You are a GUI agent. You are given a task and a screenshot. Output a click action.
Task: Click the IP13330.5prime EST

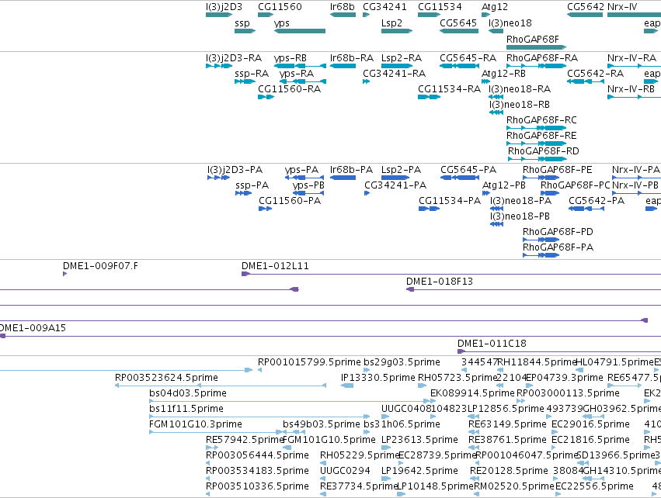pyautogui.click(x=347, y=386)
